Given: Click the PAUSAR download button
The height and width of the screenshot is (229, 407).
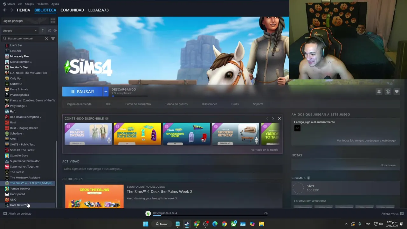Looking at the screenshot, I should [x=82, y=92].
